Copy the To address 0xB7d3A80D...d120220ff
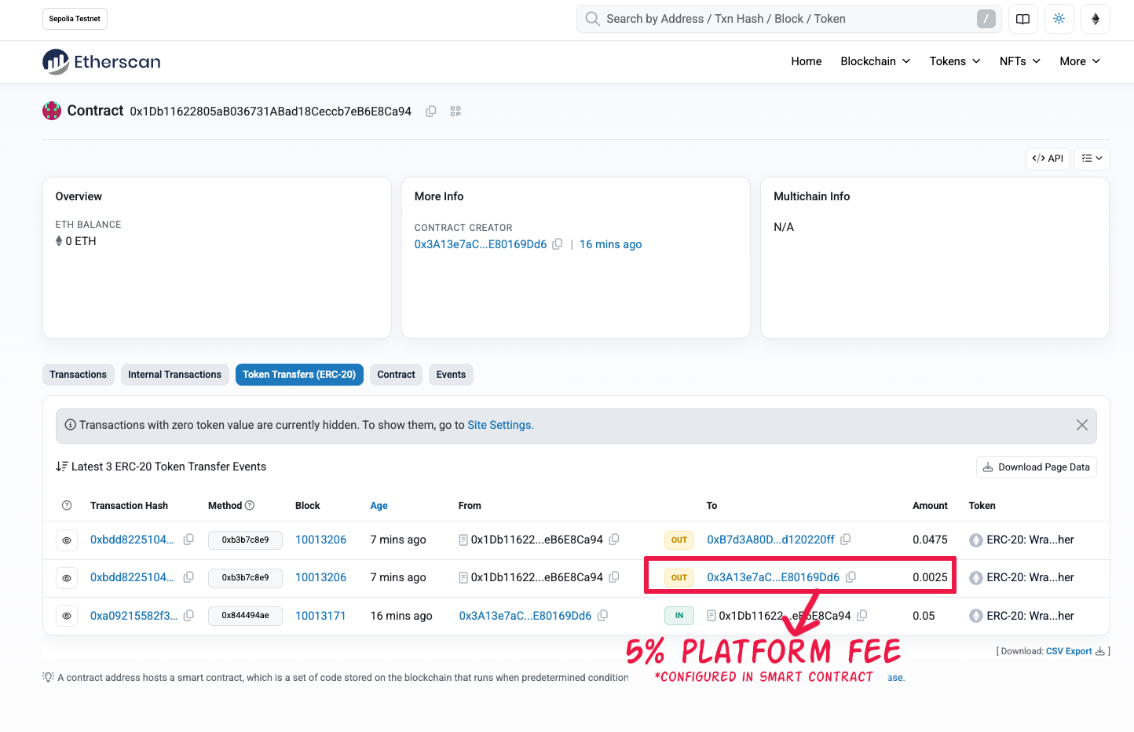 click(846, 540)
